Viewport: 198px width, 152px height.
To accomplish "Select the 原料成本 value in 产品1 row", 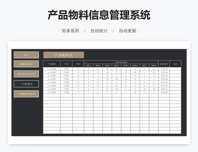I will pyautogui.click(x=164, y=69).
